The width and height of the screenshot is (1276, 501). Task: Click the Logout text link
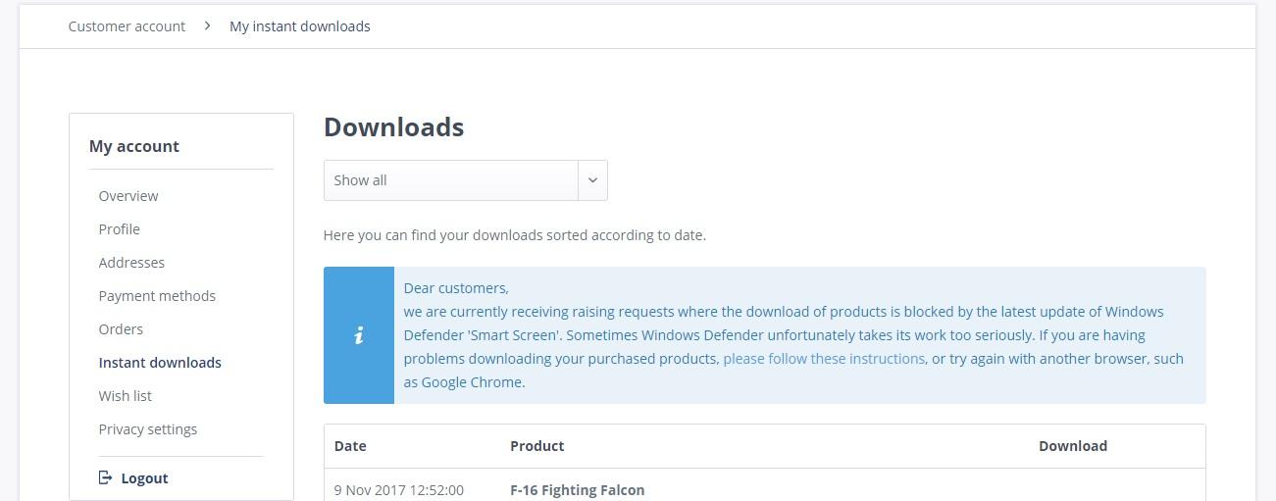pyautogui.click(x=144, y=478)
